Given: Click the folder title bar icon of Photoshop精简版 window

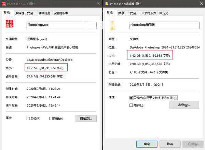Looking at the screenshot, I should 107,4.
